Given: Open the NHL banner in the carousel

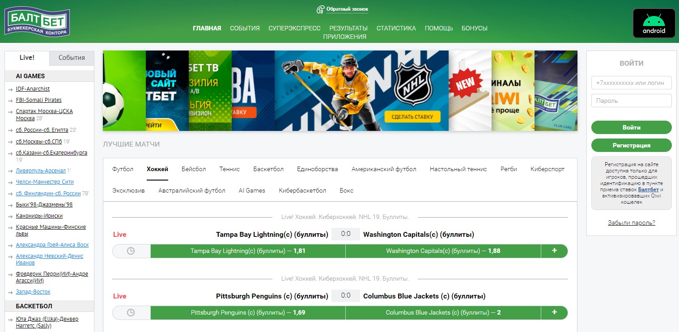Looking at the screenshot, I should 361,91.
